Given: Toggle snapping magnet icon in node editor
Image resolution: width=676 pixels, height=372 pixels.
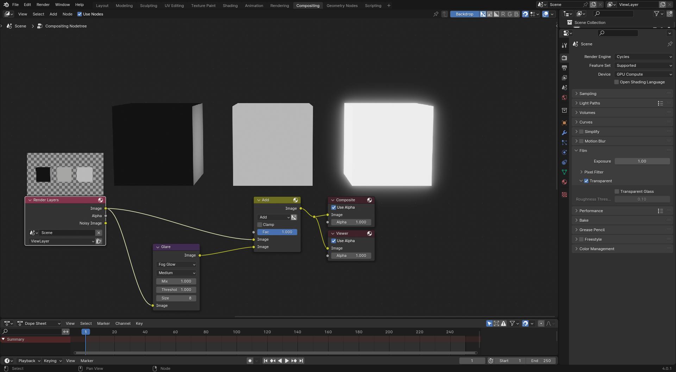Looking at the screenshot, I should [x=525, y=14].
